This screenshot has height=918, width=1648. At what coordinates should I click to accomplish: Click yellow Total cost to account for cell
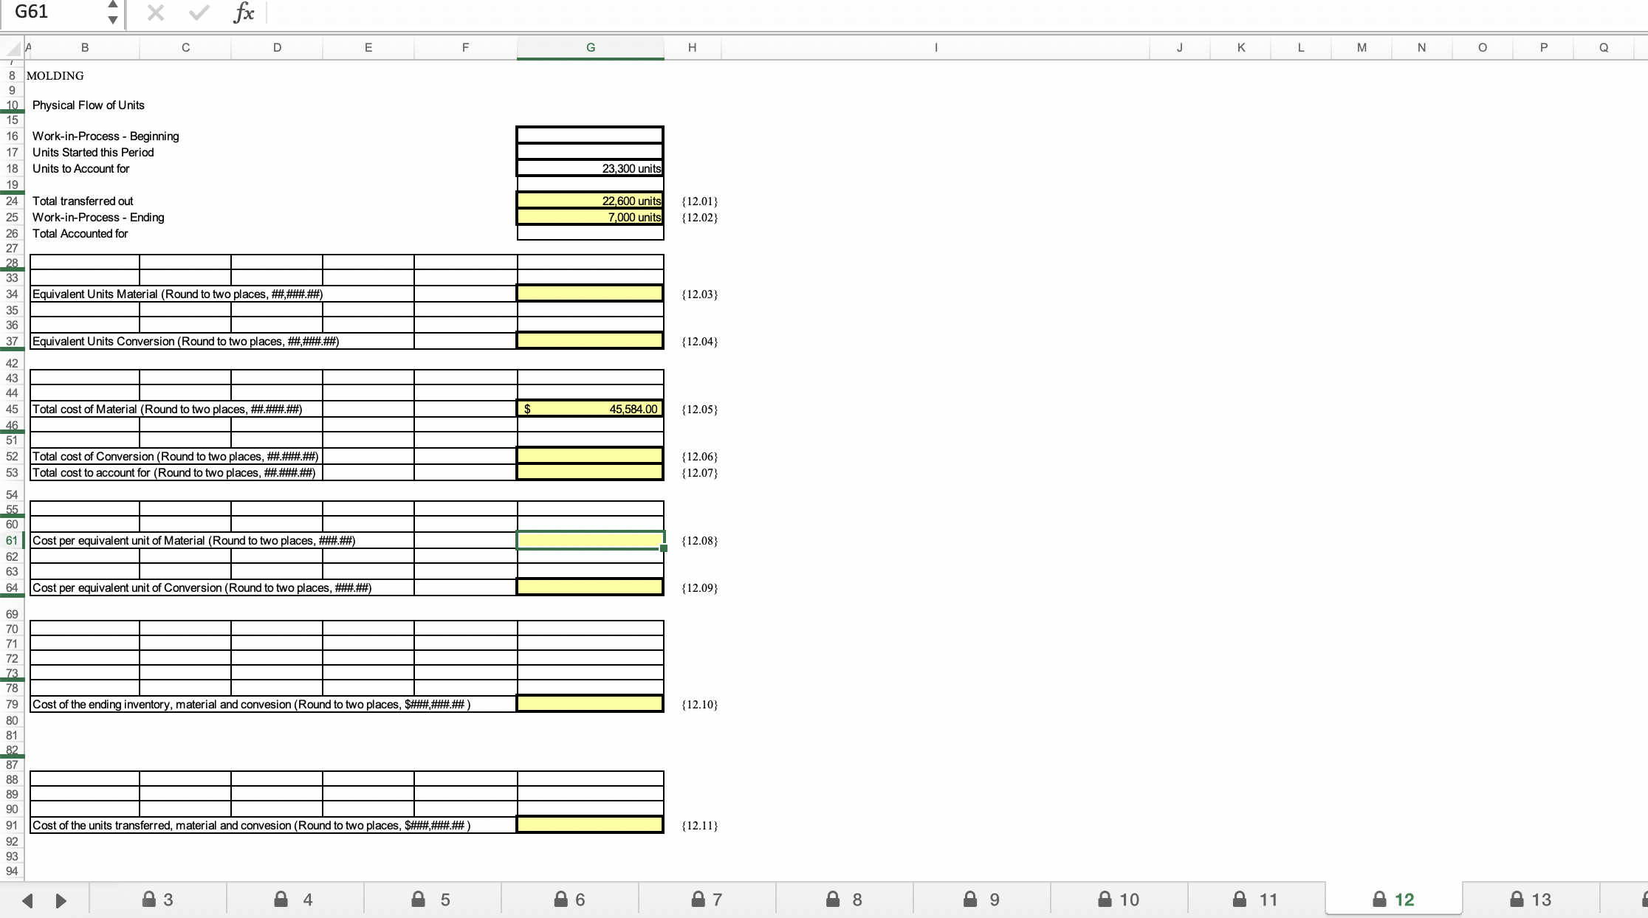590,472
